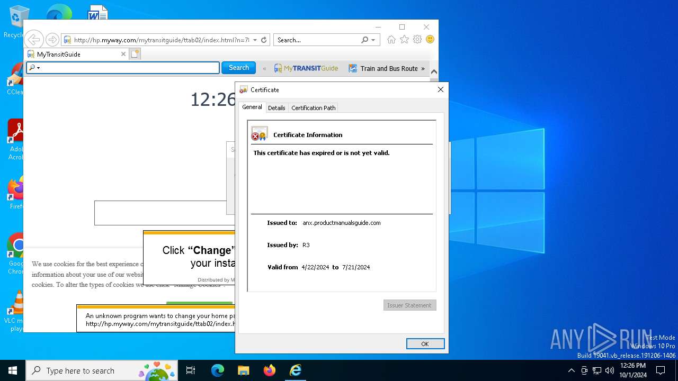Select the MyTransitGuide browser tab
Viewport: 678px width, 381px height.
point(77,54)
